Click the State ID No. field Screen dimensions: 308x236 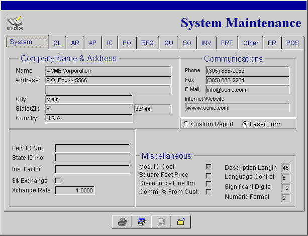pyautogui.click(x=92, y=158)
